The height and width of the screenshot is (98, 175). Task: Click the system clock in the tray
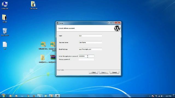[x=168, y=96]
